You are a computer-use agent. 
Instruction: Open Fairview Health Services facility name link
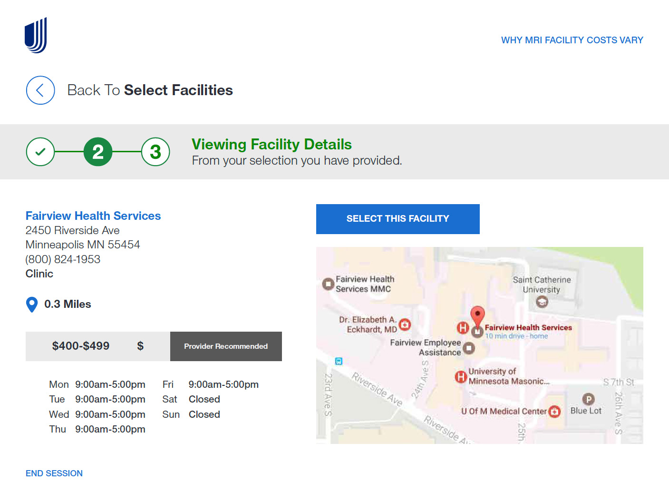[93, 216]
